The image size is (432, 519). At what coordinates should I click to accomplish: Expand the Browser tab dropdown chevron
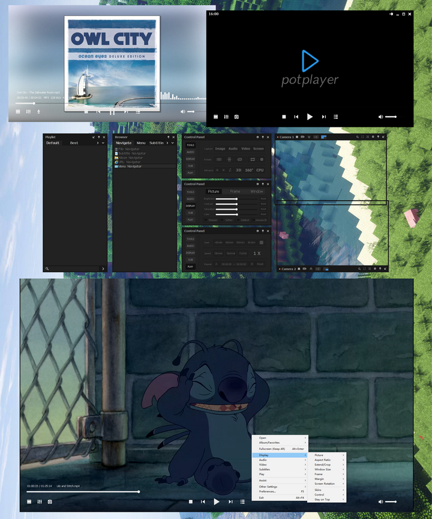point(173,143)
